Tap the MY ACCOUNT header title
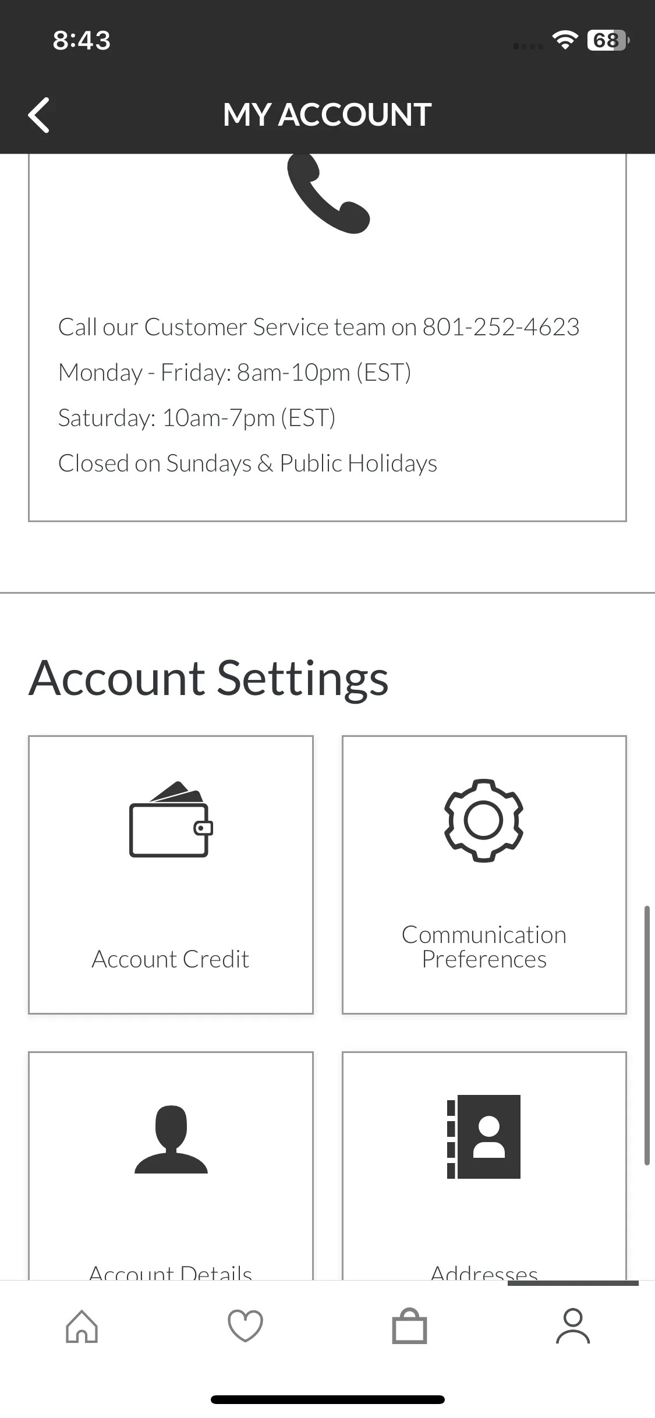 point(327,115)
